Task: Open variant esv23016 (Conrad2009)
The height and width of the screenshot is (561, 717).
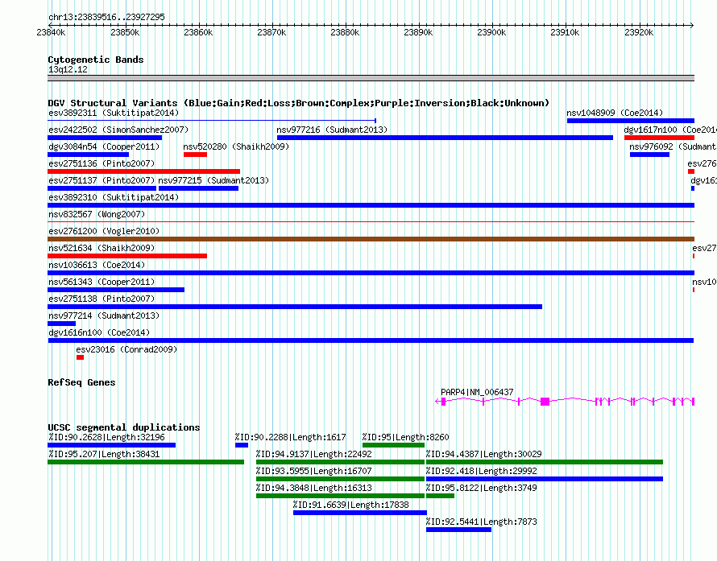Action: [x=126, y=349]
